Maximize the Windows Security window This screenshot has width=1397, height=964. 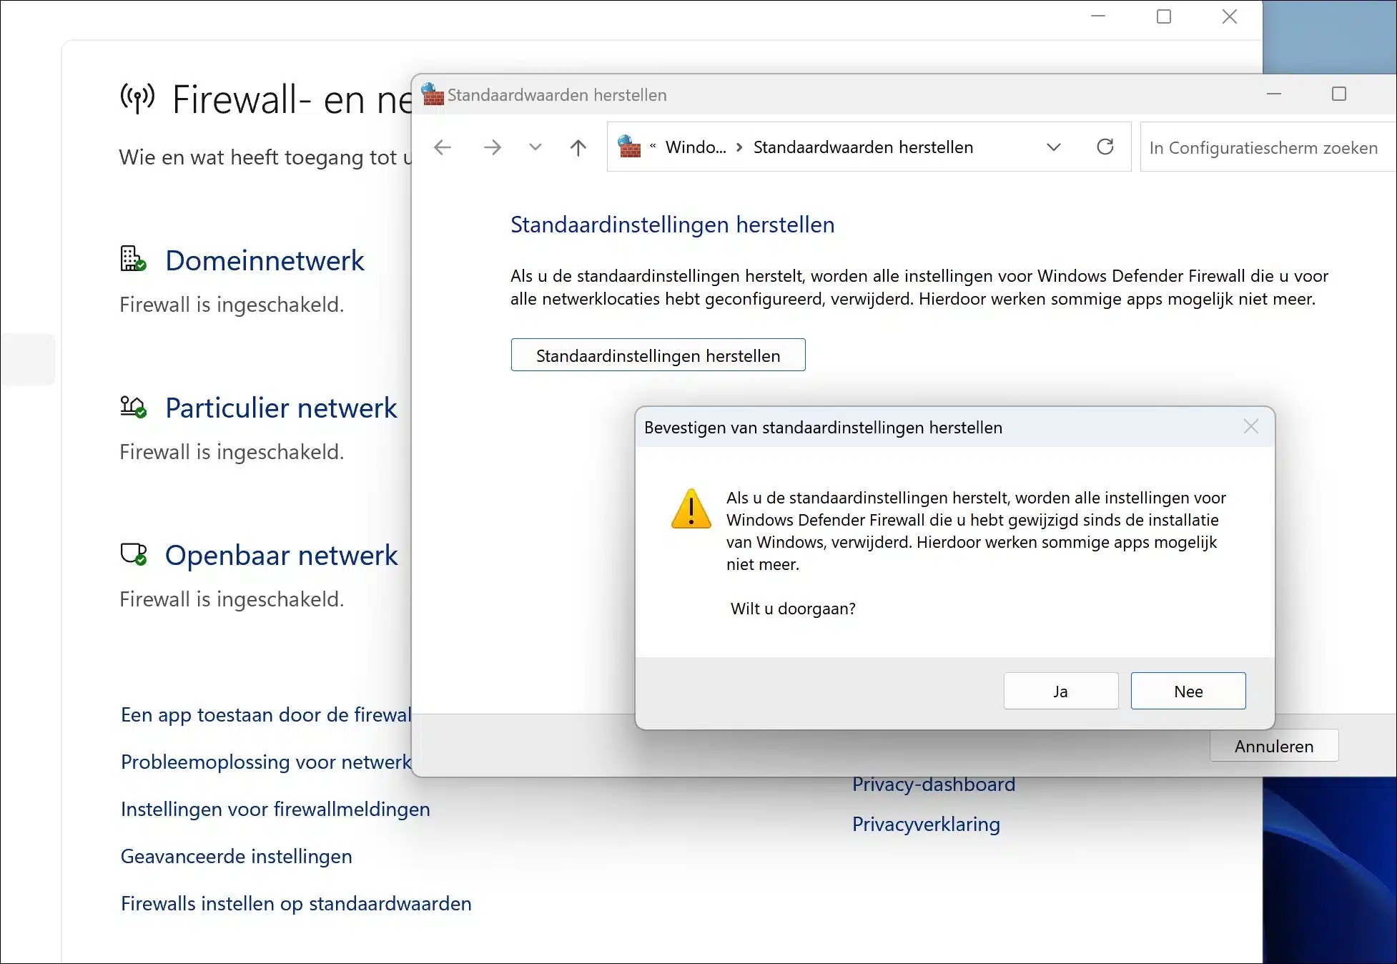pyautogui.click(x=1164, y=16)
